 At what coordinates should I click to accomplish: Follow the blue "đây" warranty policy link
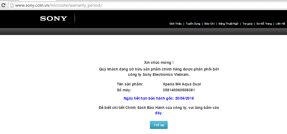pyautogui.click(x=158, y=113)
